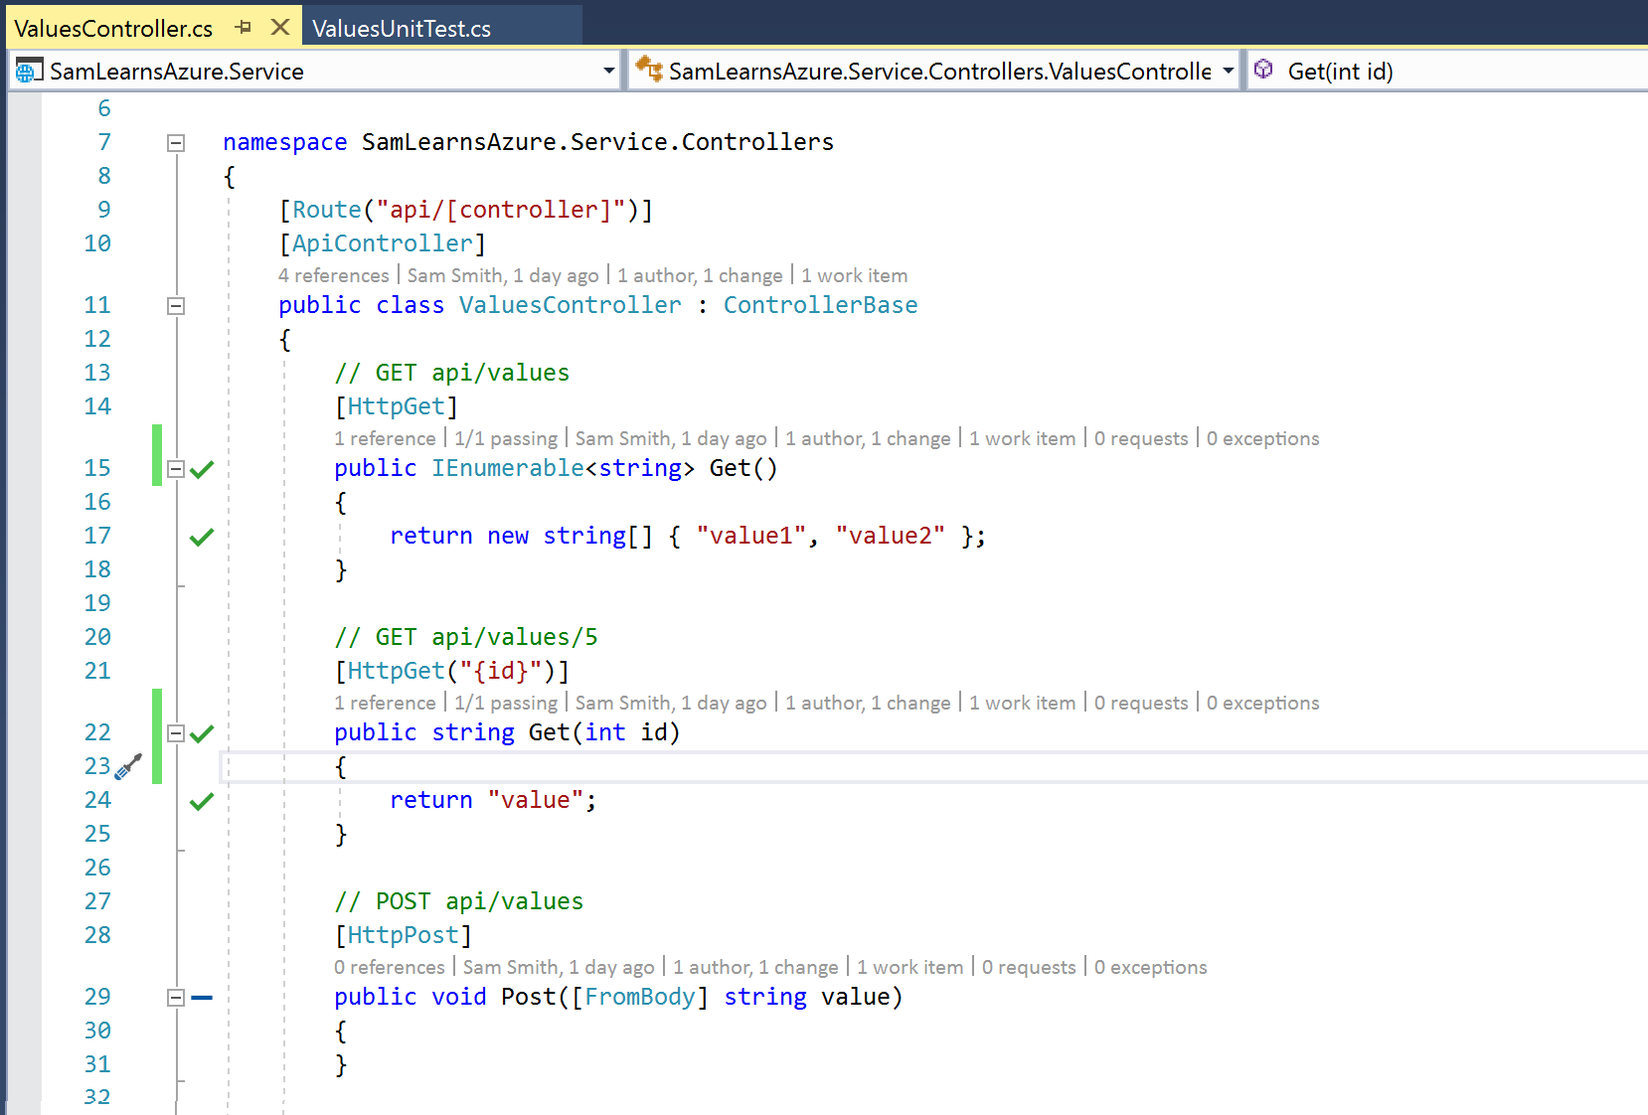Open the SamLearnsAzure.Service project dropdown
Screen dimensions: 1648x1115
[x=608, y=71]
